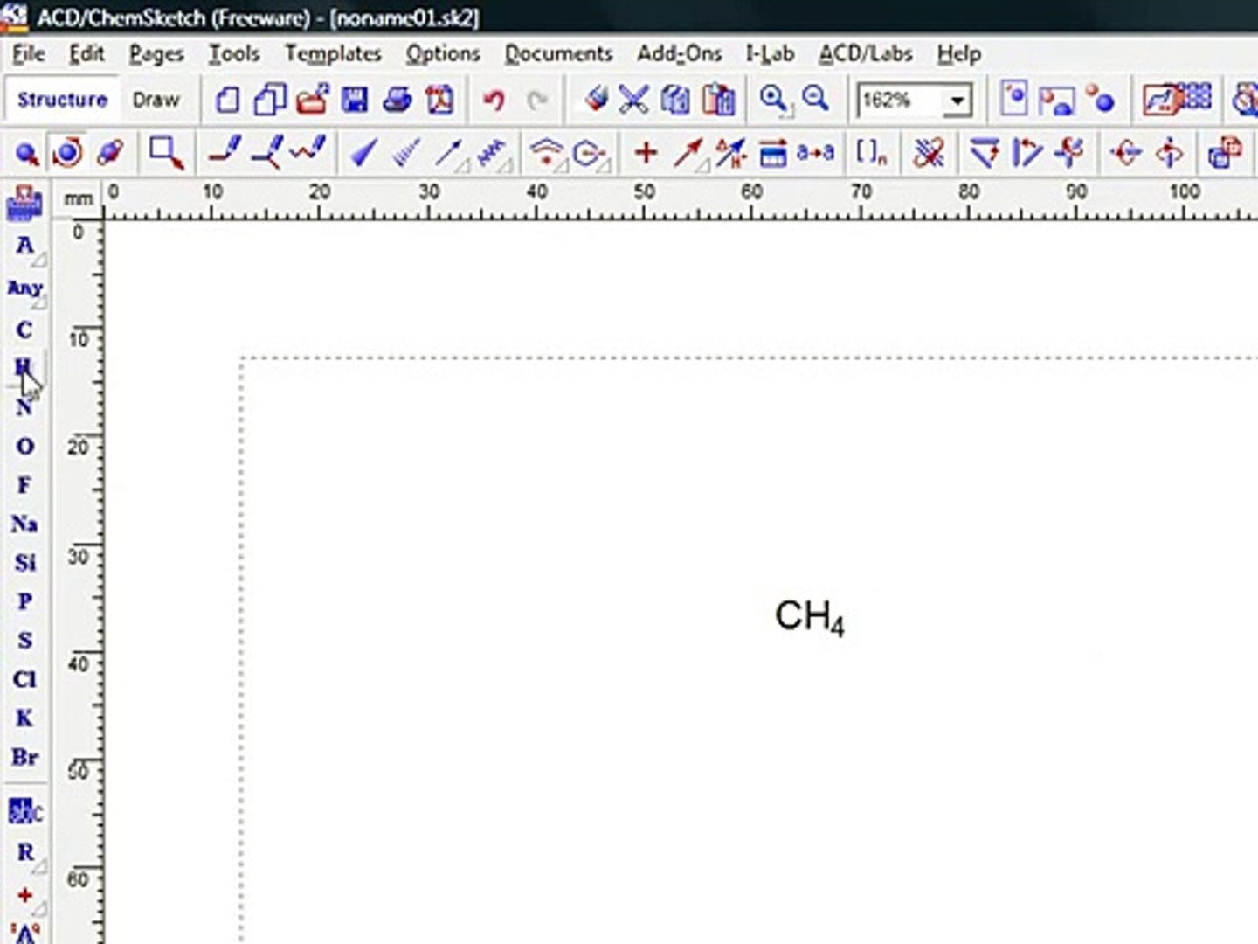Select the Carbon (C) atom tool
Screen dimensions: 1258x944
pyautogui.click(x=24, y=330)
